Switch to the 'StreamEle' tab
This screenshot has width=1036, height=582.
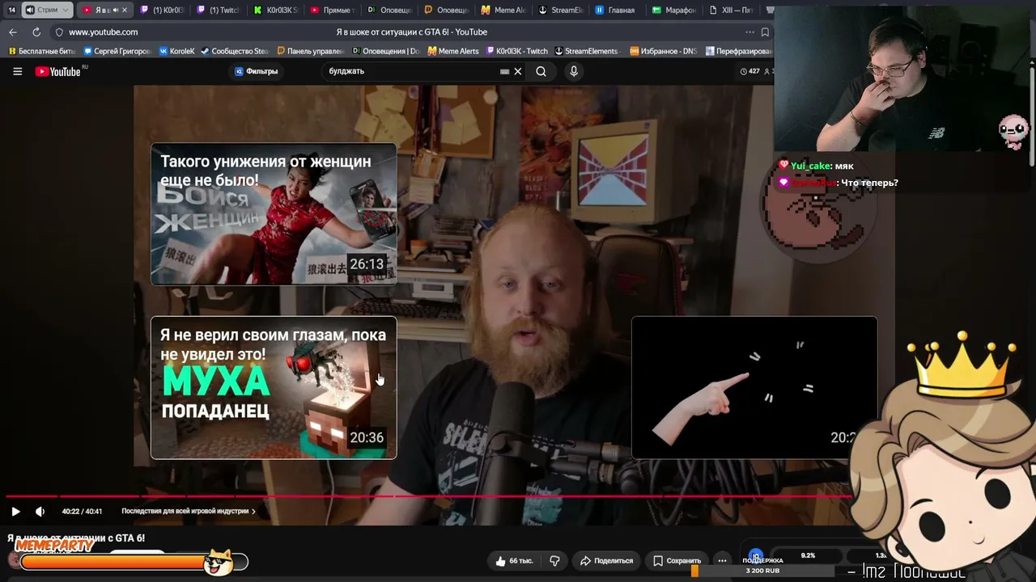(x=559, y=10)
